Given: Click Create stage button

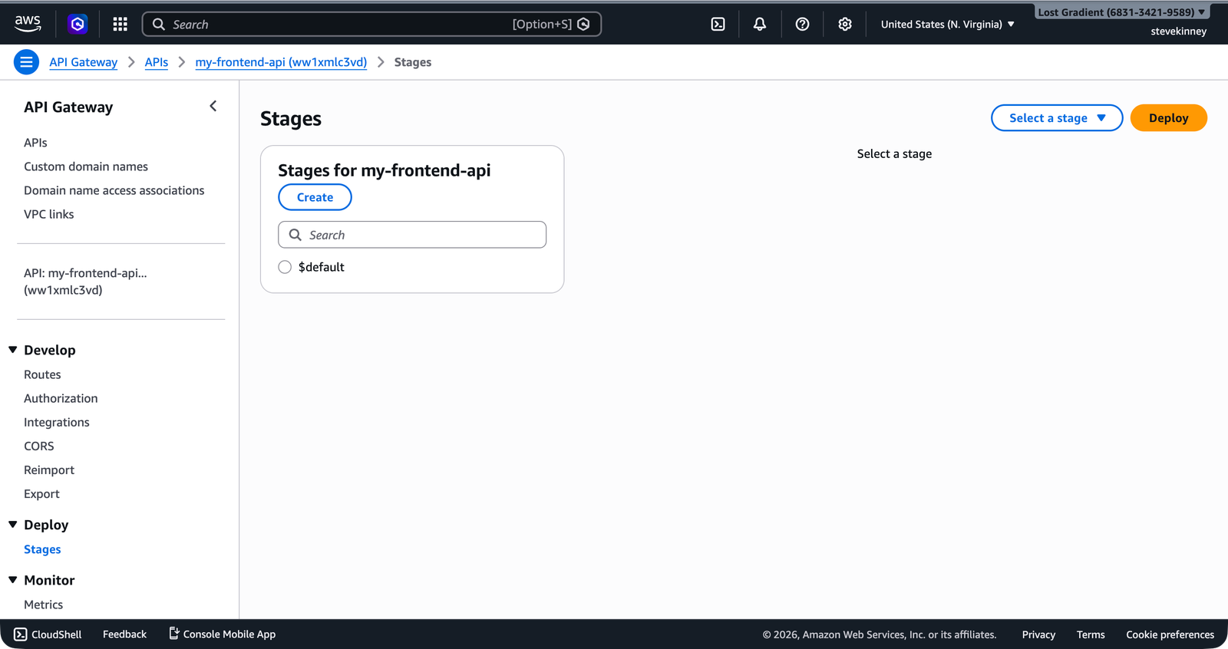Looking at the screenshot, I should pyautogui.click(x=315, y=197).
